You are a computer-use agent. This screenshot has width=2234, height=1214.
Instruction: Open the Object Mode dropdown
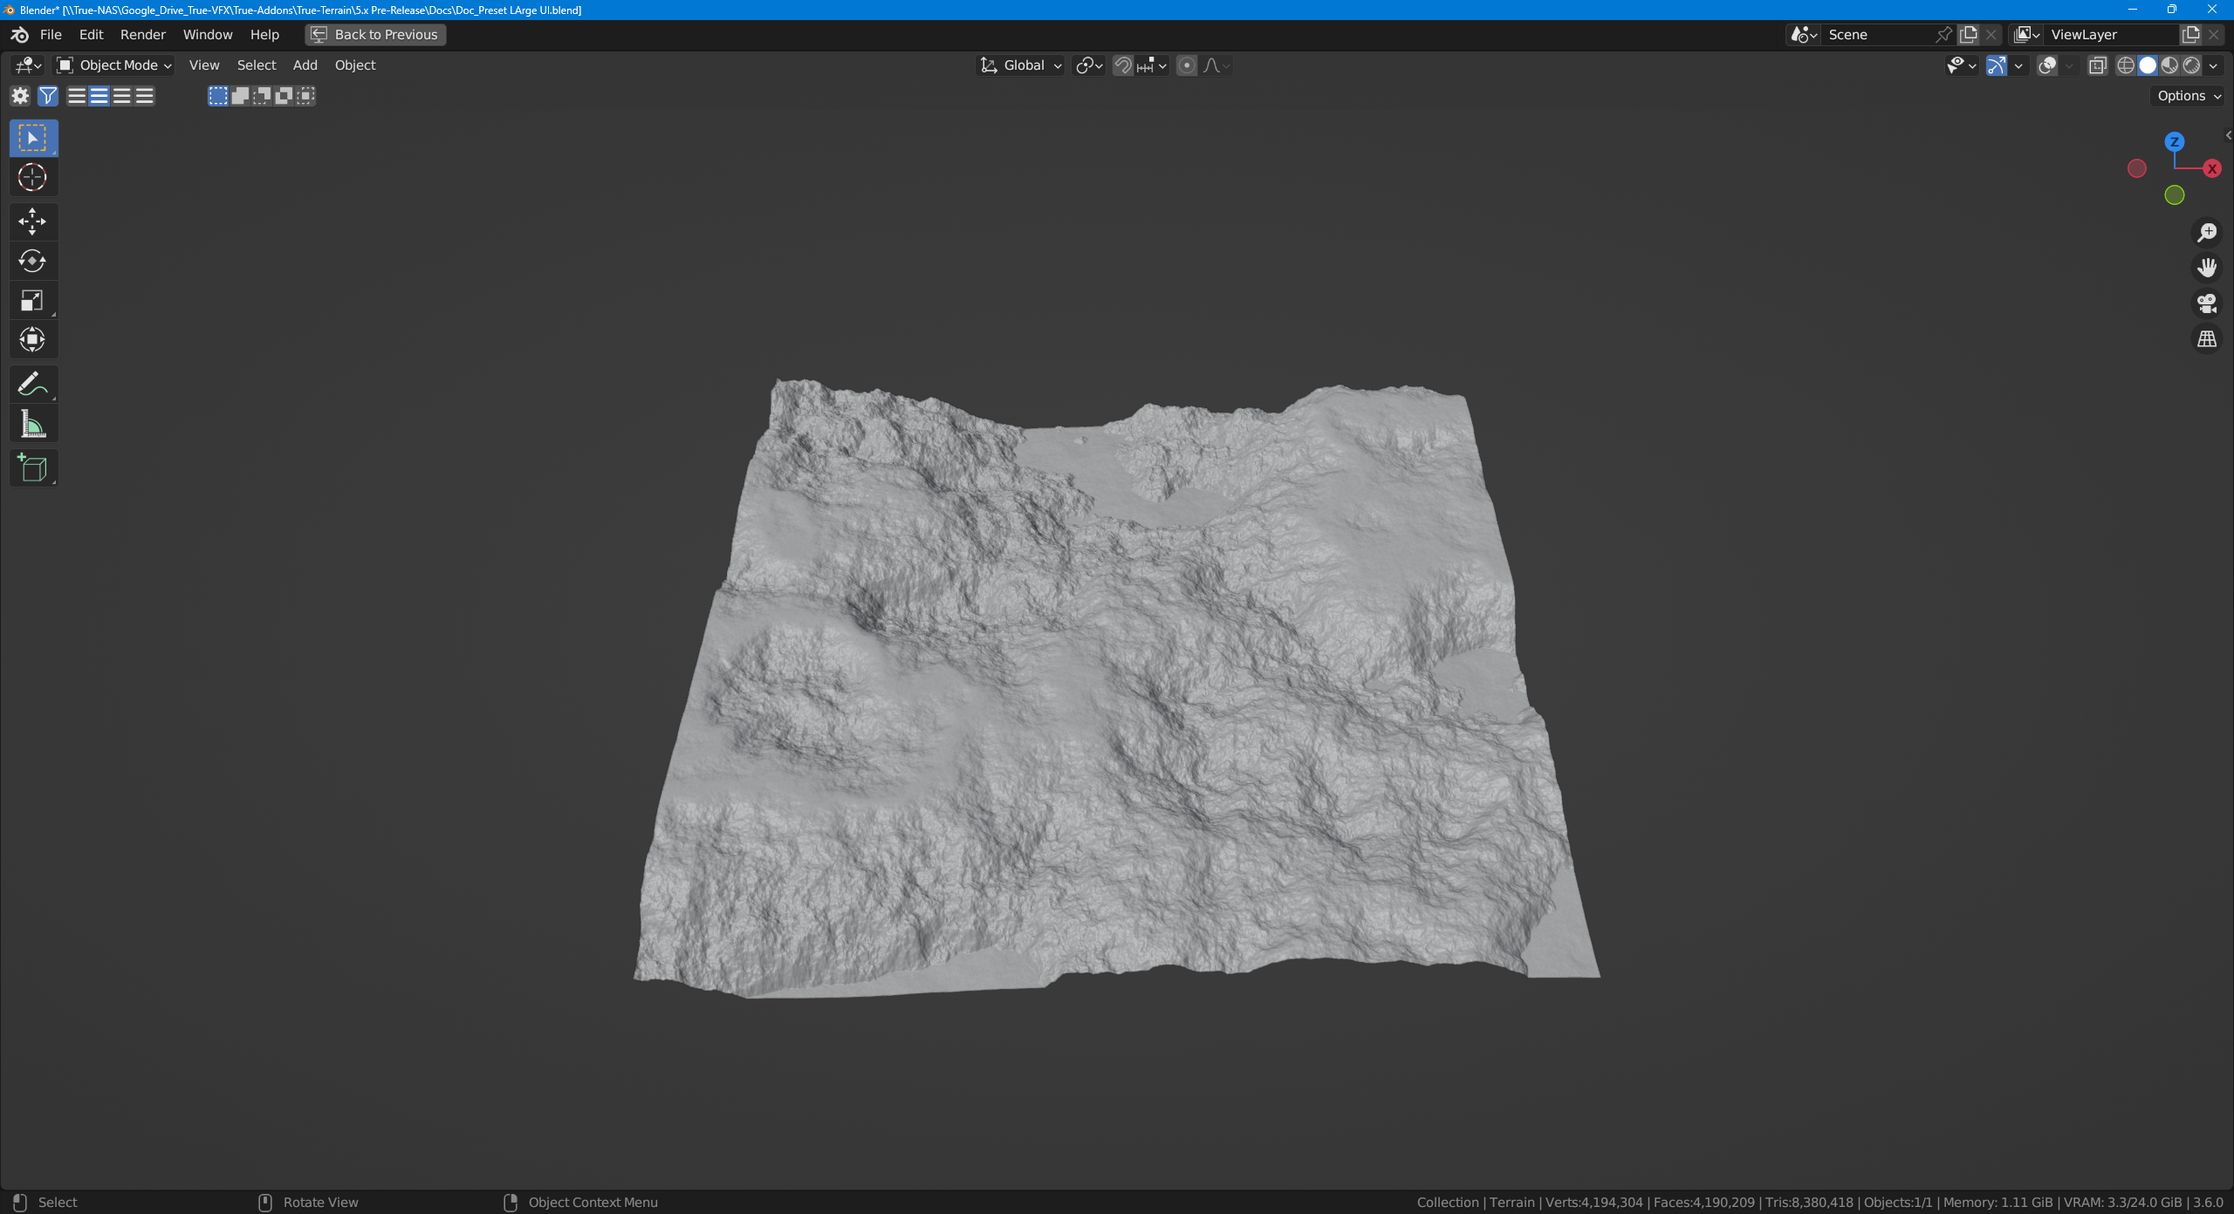114,65
